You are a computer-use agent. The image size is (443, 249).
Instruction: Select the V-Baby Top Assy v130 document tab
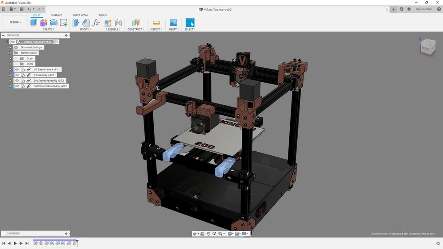pyautogui.click(x=216, y=9)
